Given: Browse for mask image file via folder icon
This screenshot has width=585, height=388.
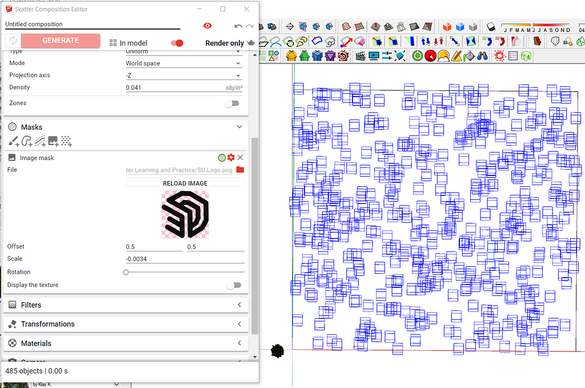Looking at the screenshot, I should click(240, 170).
